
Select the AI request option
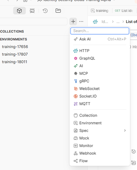[100, 66]
